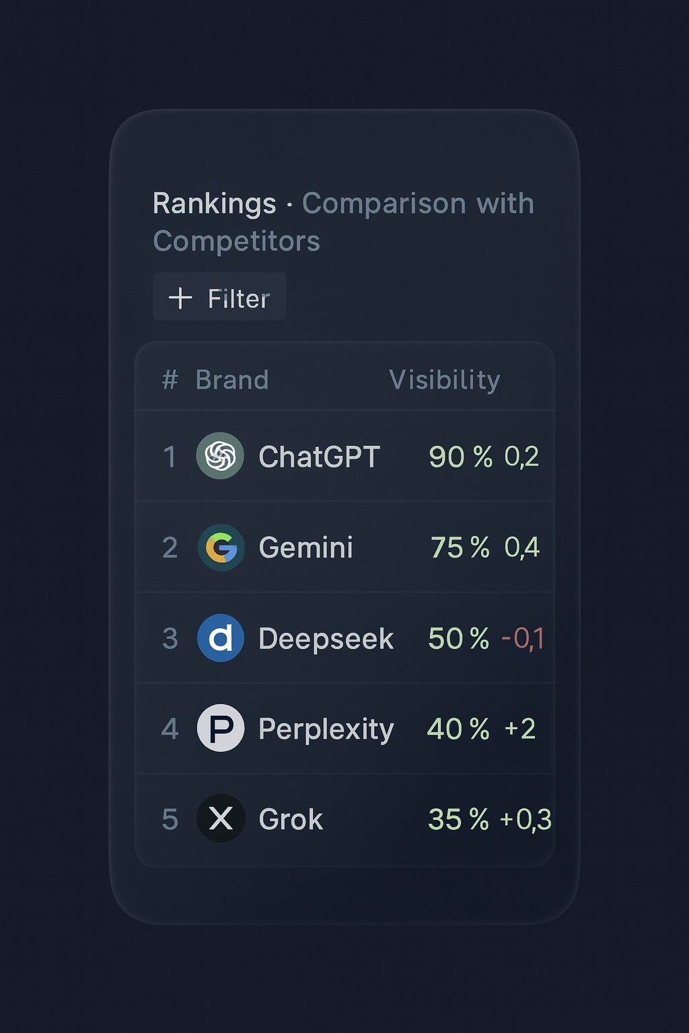Screen dimensions: 689x1033
Task: Click ChatGPT's 90 % visibility value
Action: [x=460, y=457]
